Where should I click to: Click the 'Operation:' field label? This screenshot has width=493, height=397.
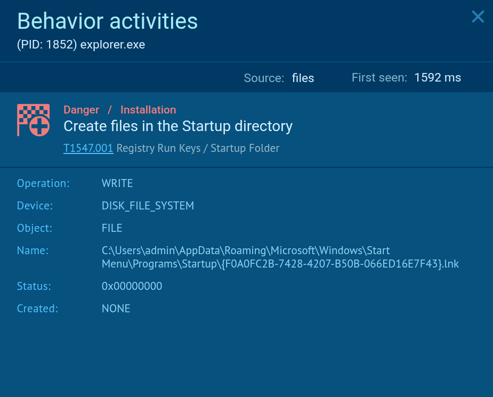pyautogui.click(x=43, y=183)
